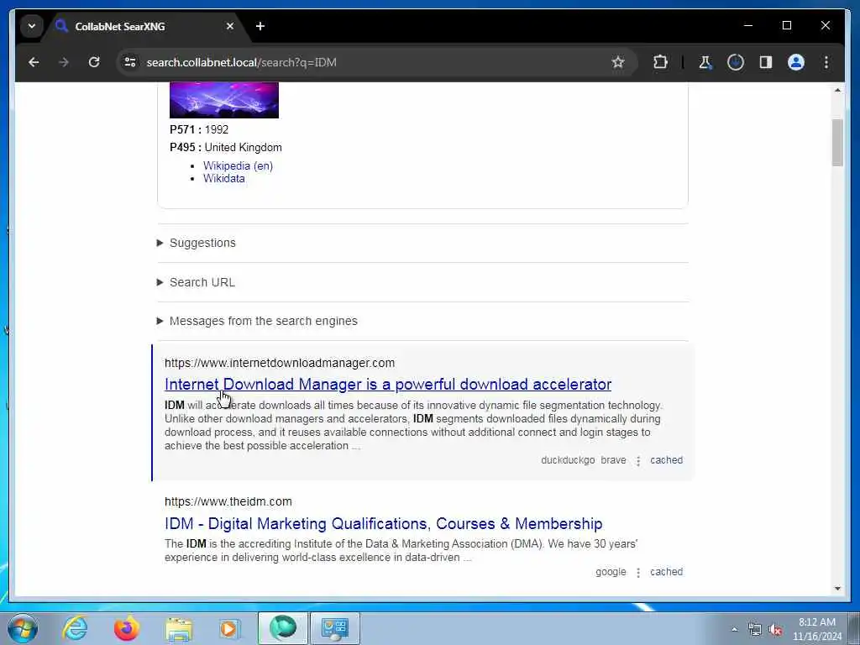Click the active browser taskbar button
This screenshot has height=645, width=860.
pyautogui.click(x=282, y=628)
